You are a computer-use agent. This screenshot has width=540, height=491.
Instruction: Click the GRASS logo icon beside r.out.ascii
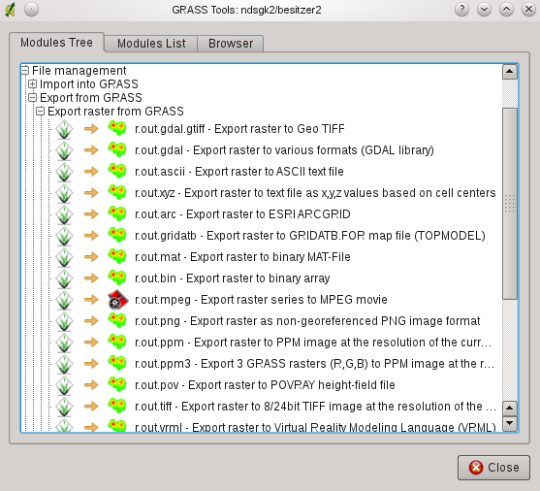point(64,172)
